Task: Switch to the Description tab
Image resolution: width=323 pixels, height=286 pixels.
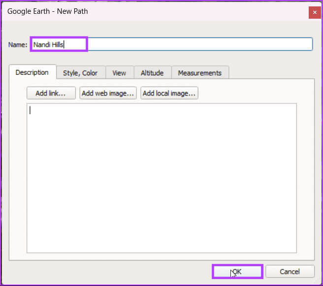Action: (x=32, y=72)
